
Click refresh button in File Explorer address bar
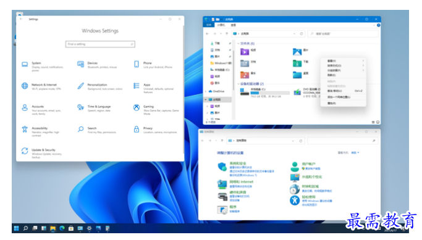coord(301,33)
